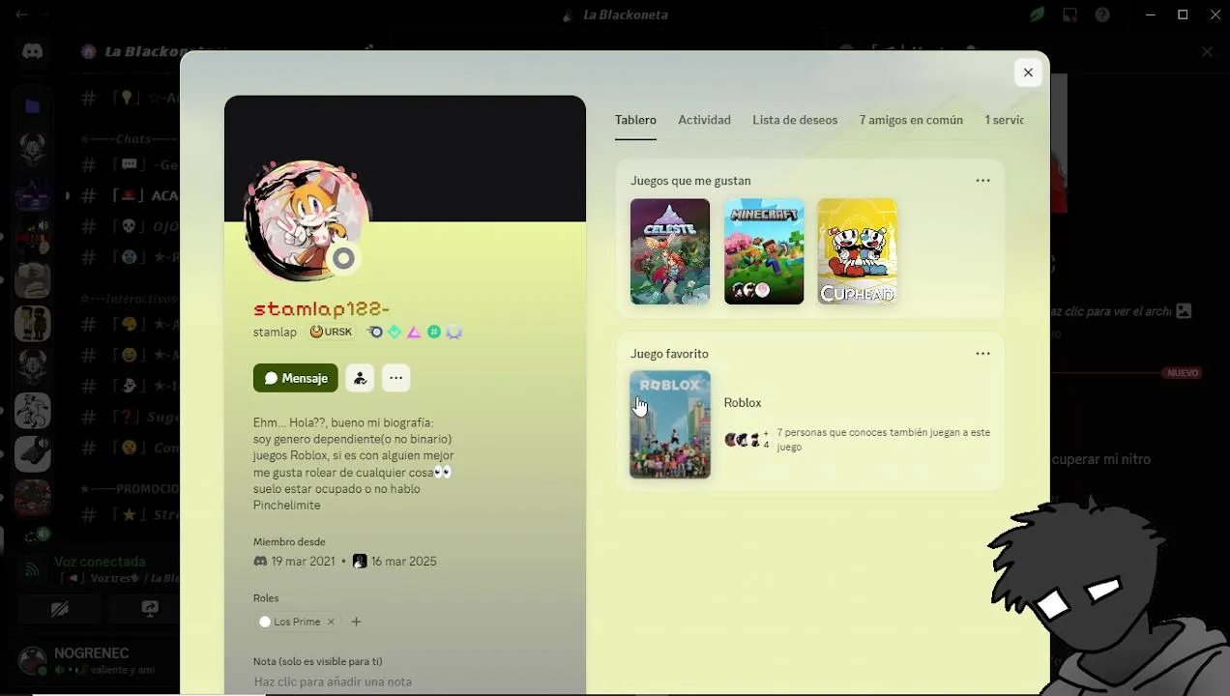
Task: Click the green hashtag profile badge
Action: pyautogui.click(x=434, y=332)
